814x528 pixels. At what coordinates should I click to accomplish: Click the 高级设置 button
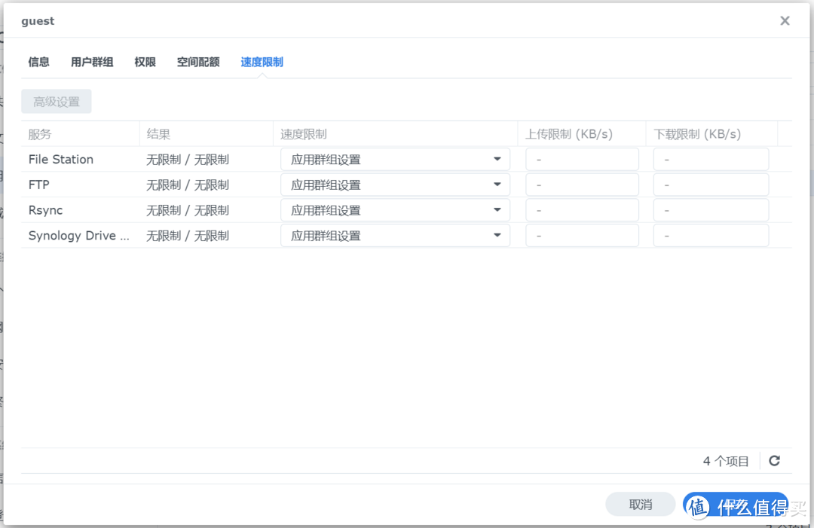(x=56, y=101)
